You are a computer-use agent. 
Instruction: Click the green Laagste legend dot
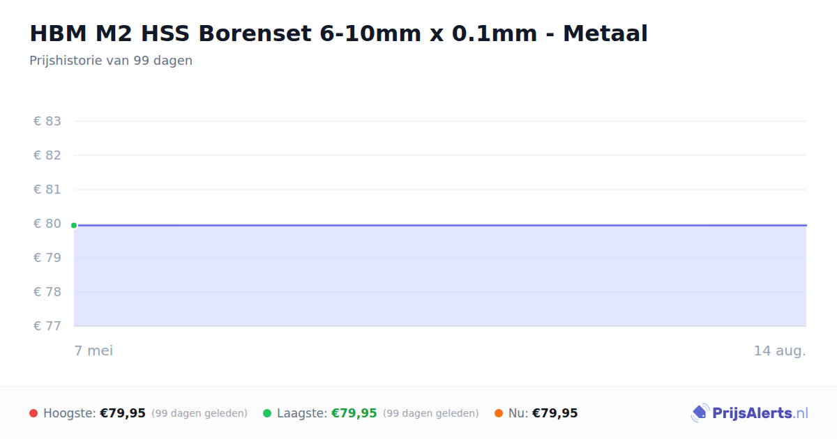(267, 413)
